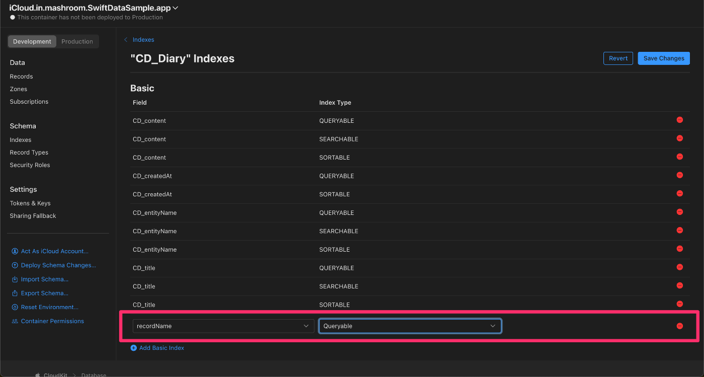704x377 pixels.
Task: Remove the CD_content SORTABLE index
Action: point(679,157)
